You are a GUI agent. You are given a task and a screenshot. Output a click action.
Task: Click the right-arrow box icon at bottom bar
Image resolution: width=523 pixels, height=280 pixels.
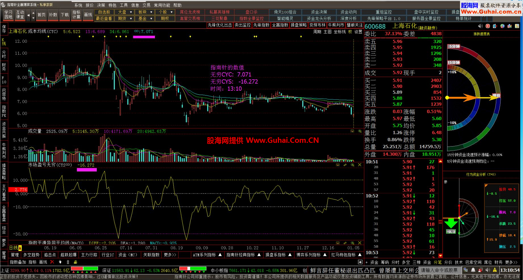(x=360, y=262)
